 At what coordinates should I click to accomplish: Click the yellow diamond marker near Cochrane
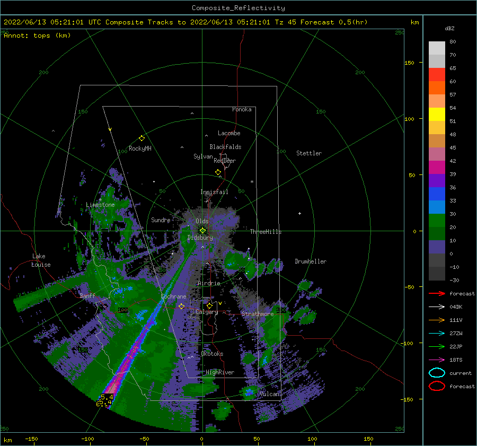(x=182, y=306)
